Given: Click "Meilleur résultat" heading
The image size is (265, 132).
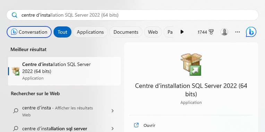Looking at the screenshot, I should pyautogui.click(x=28, y=49).
